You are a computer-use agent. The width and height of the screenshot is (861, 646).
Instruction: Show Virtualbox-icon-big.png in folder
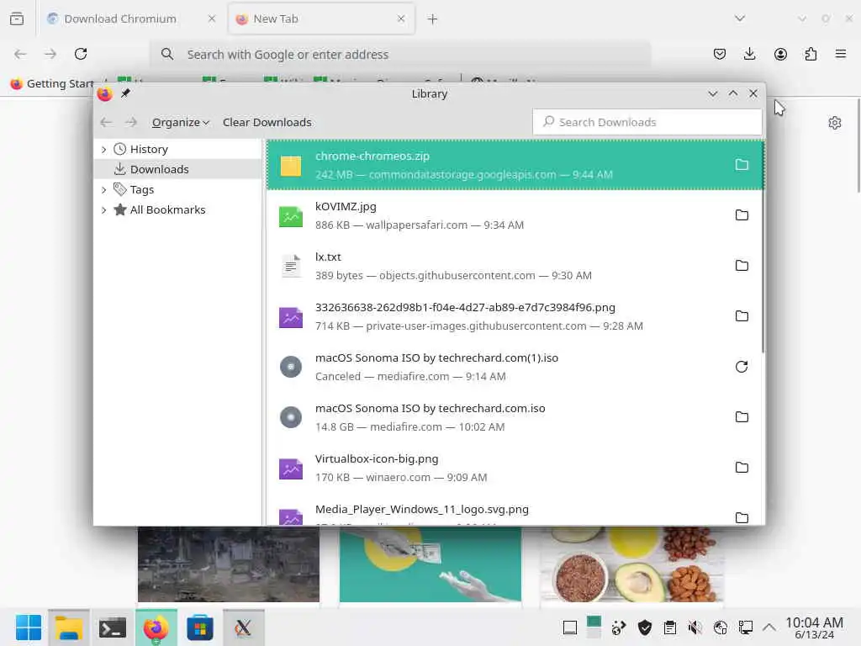tap(742, 468)
